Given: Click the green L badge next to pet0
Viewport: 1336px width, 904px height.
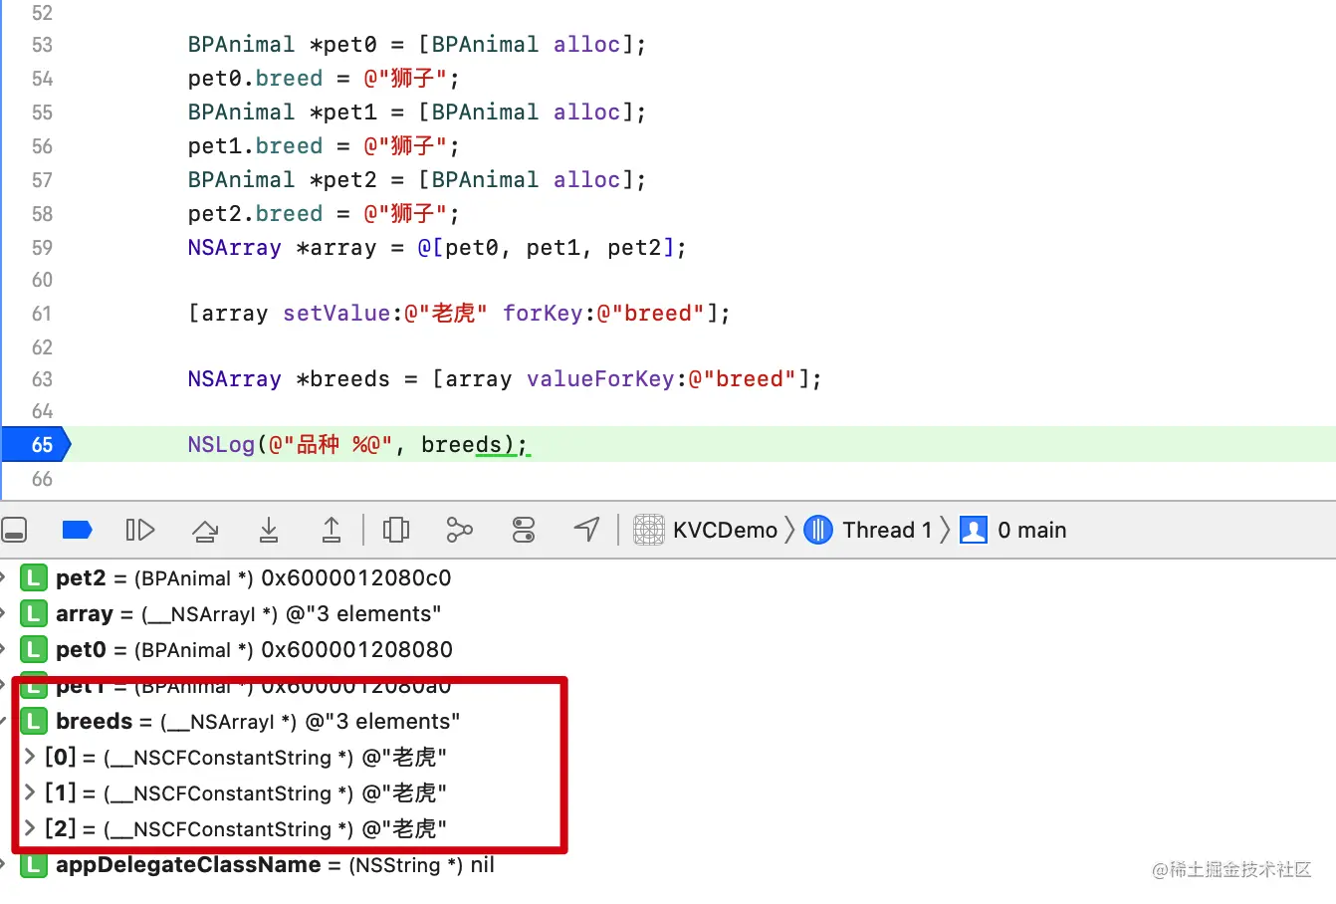Looking at the screenshot, I should (33, 649).
